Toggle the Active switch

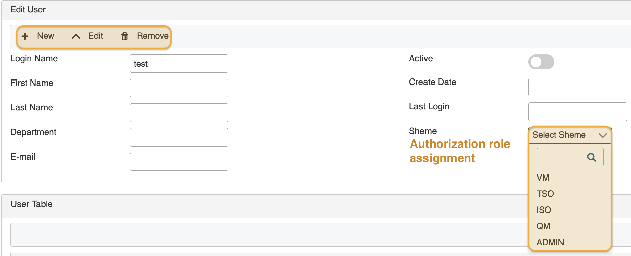tap(541, 62)
